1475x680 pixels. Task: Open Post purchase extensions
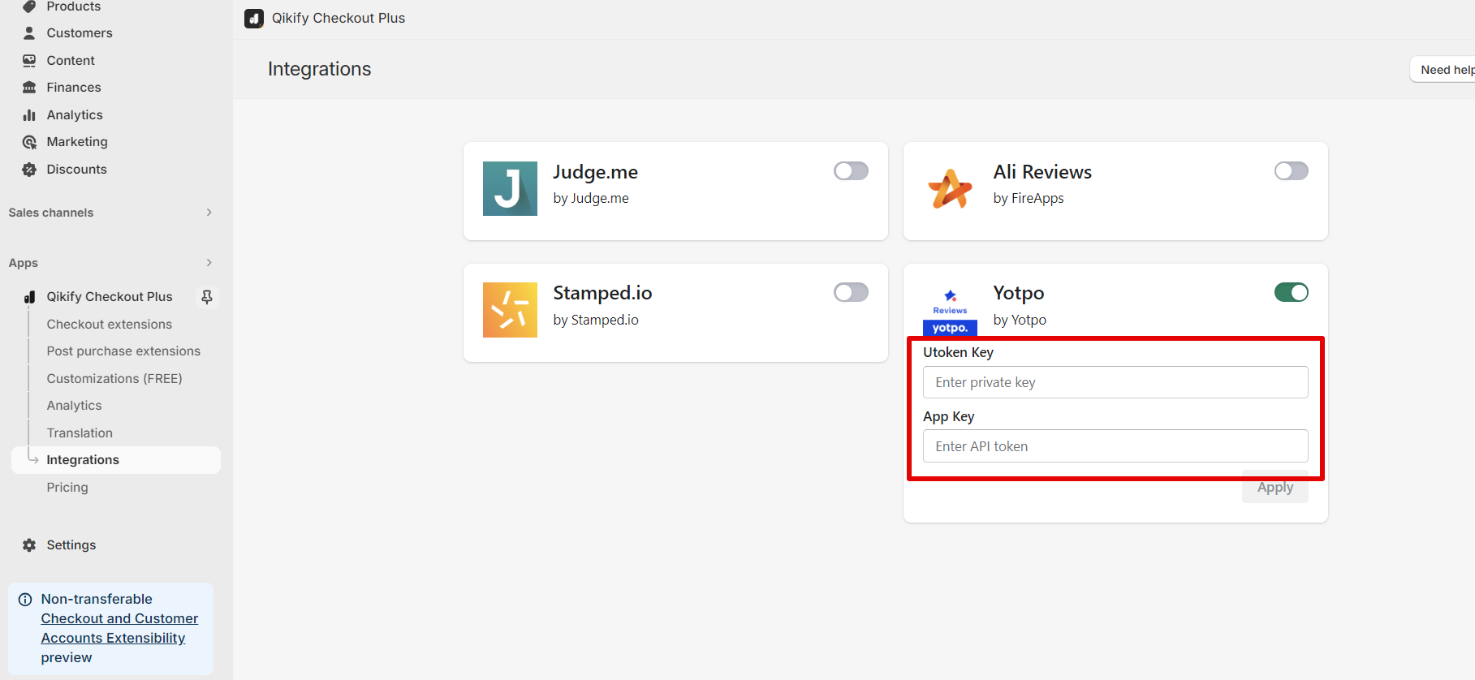(123, 351)
